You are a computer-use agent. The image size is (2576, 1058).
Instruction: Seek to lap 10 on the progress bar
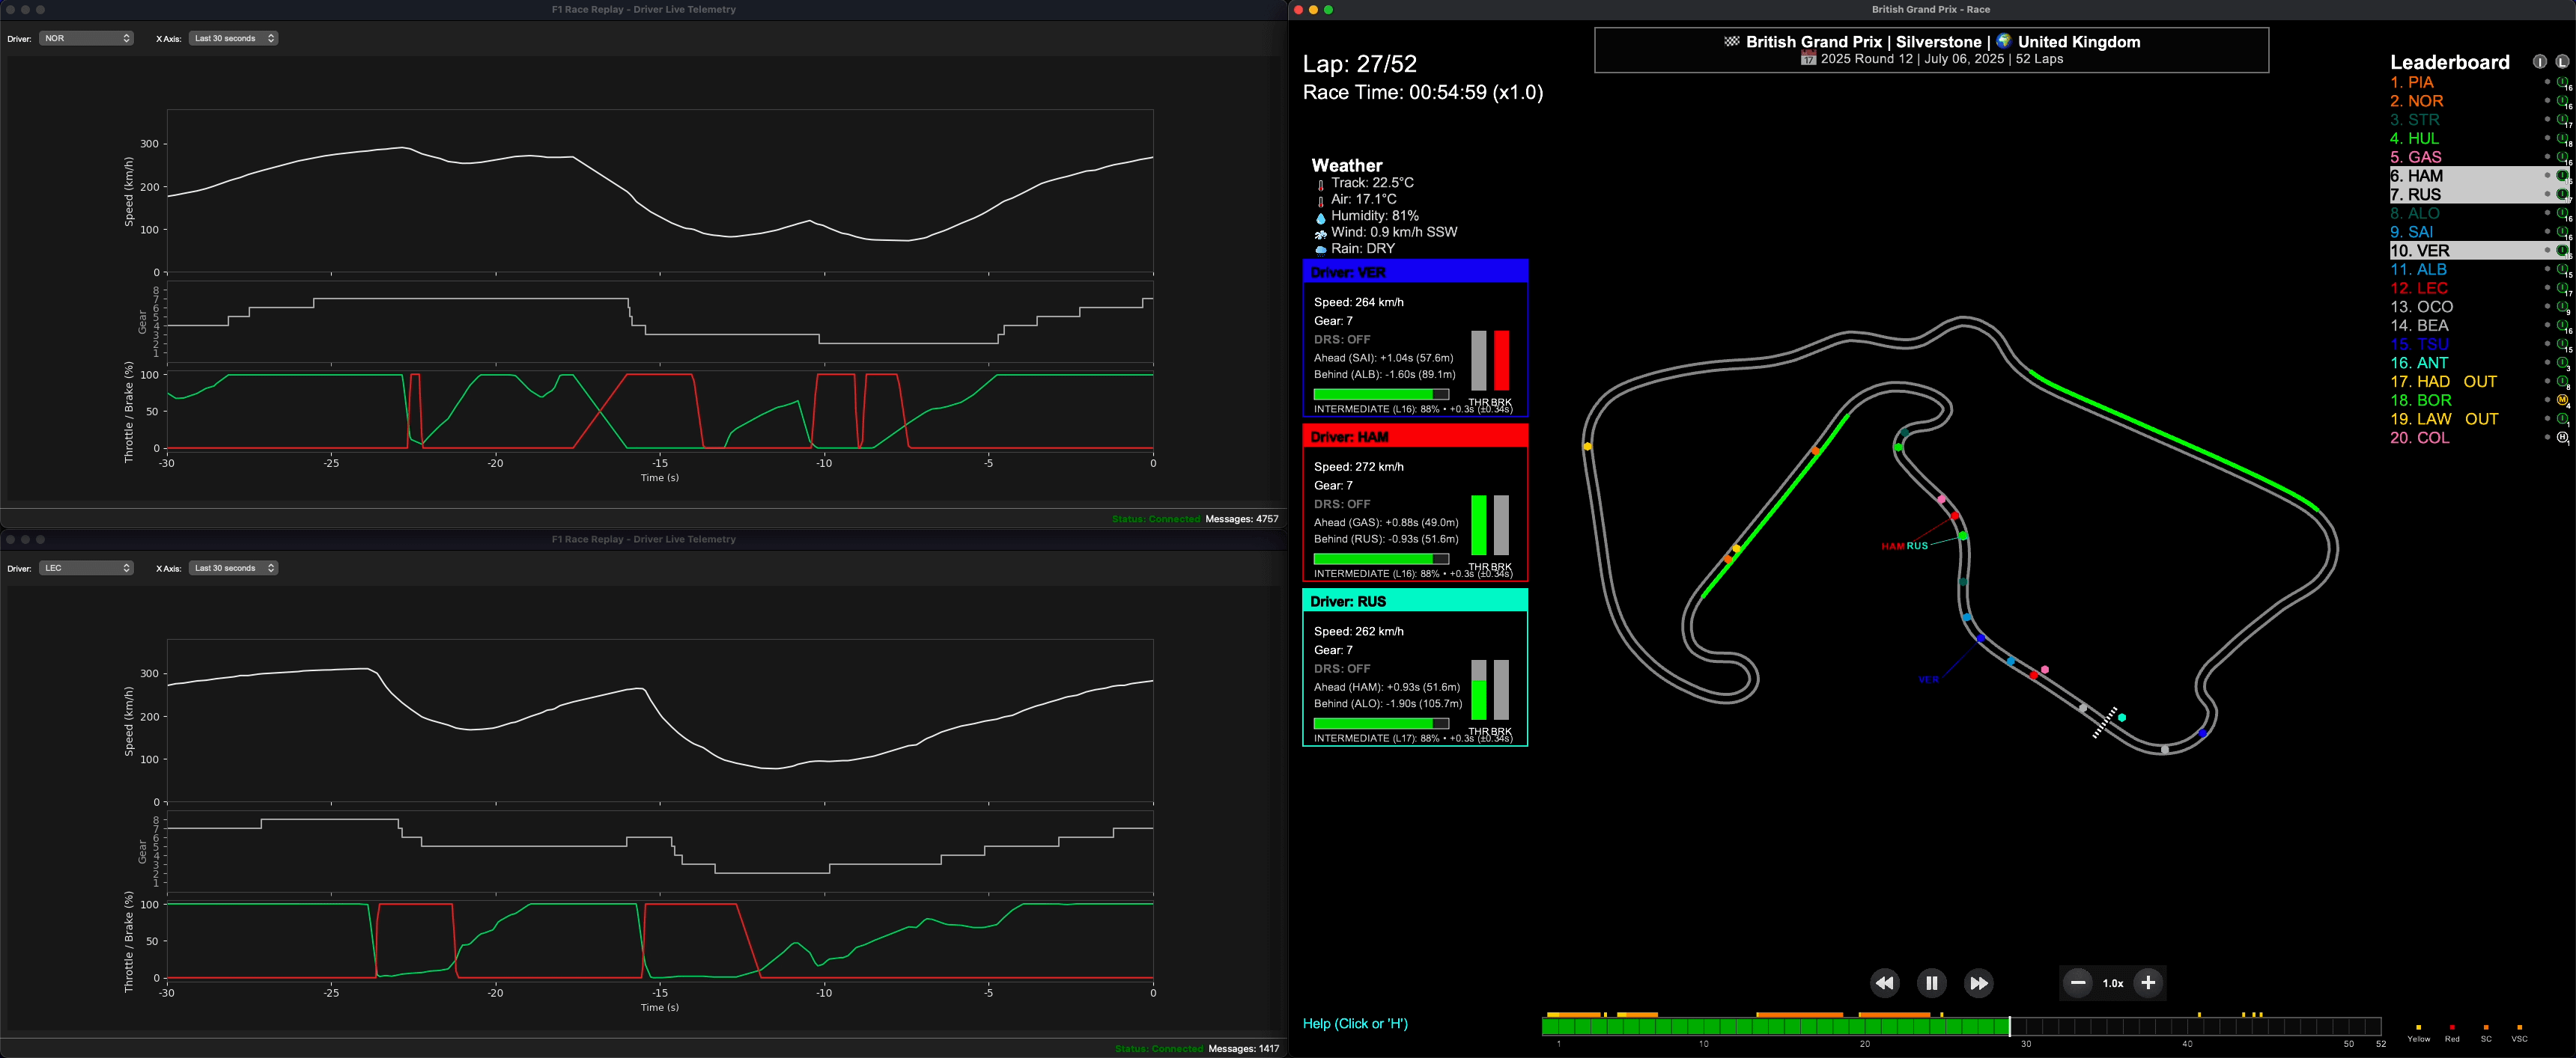[x=1703, y=1026]
